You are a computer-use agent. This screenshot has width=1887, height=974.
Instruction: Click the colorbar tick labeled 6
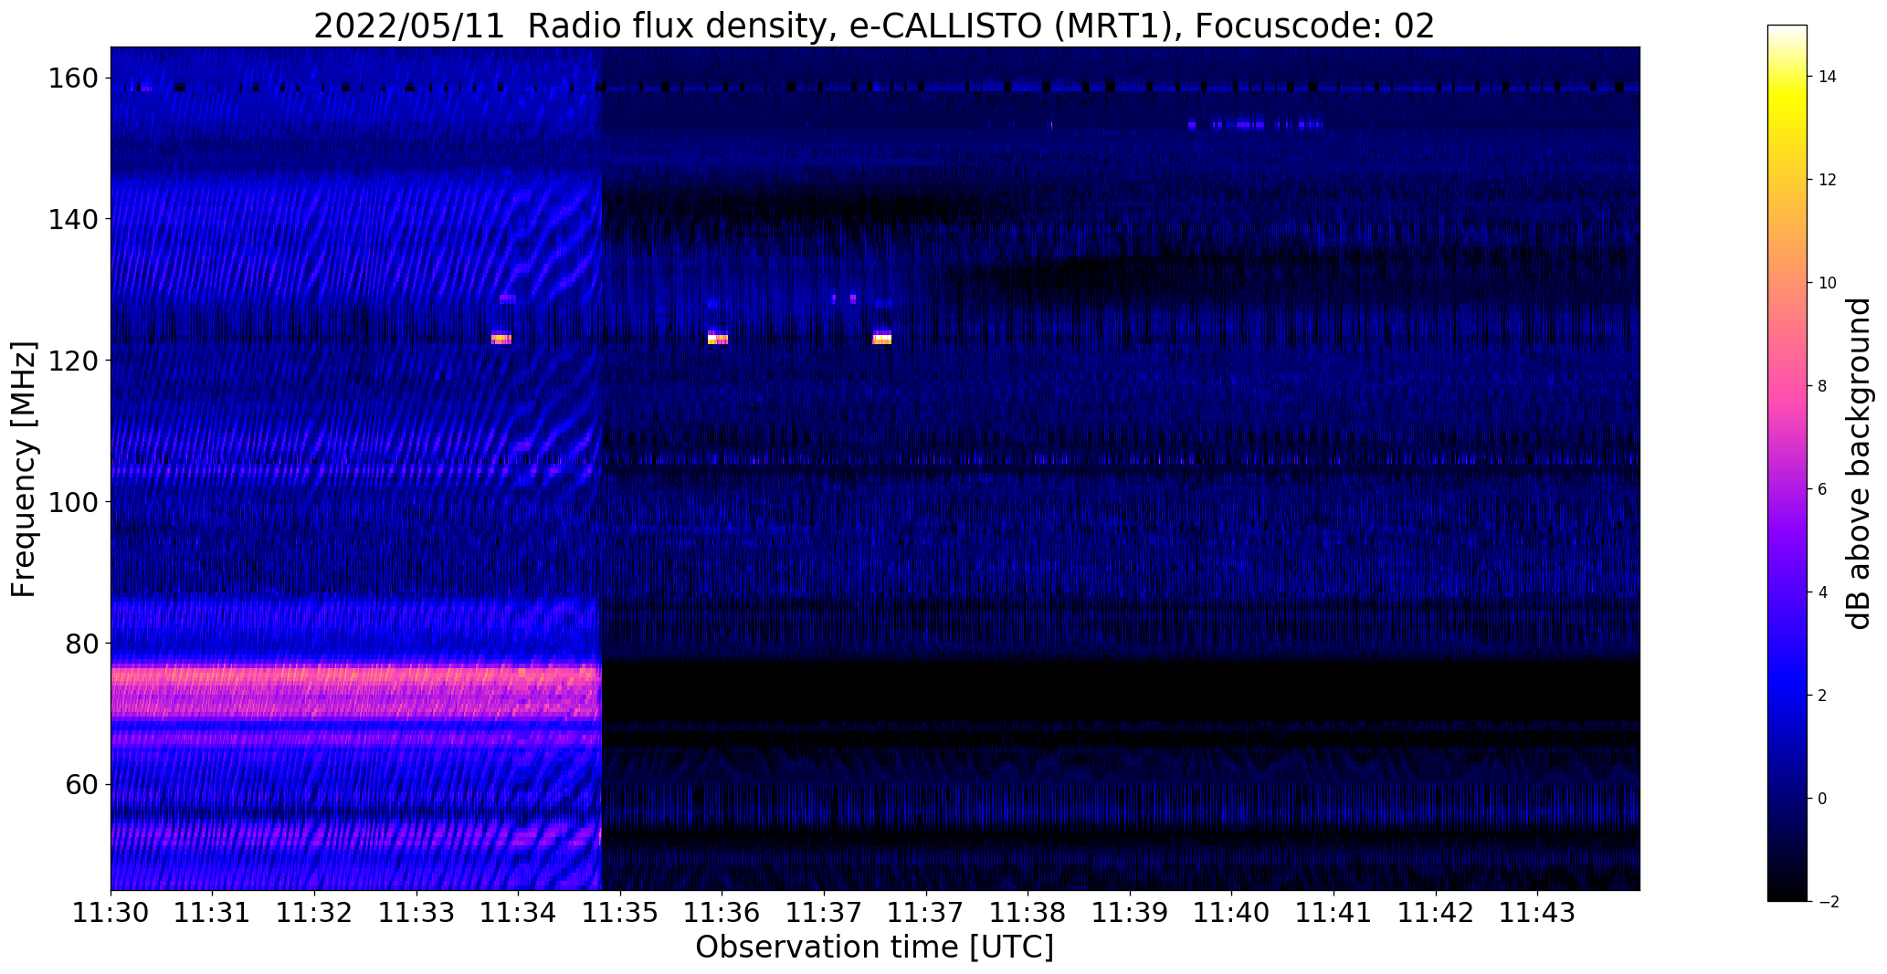1823,489
